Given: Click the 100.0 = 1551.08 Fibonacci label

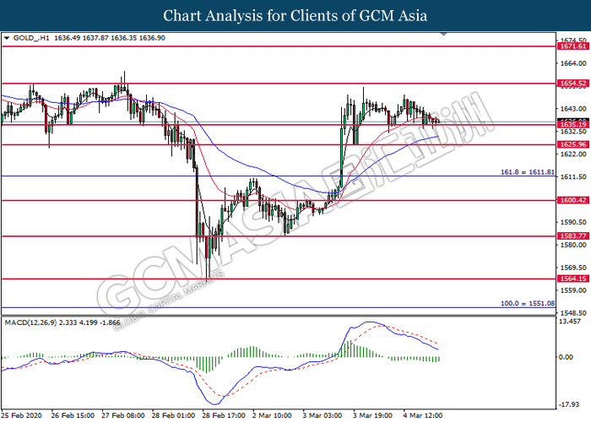Looking at the screenshot, I should [528, 303].
